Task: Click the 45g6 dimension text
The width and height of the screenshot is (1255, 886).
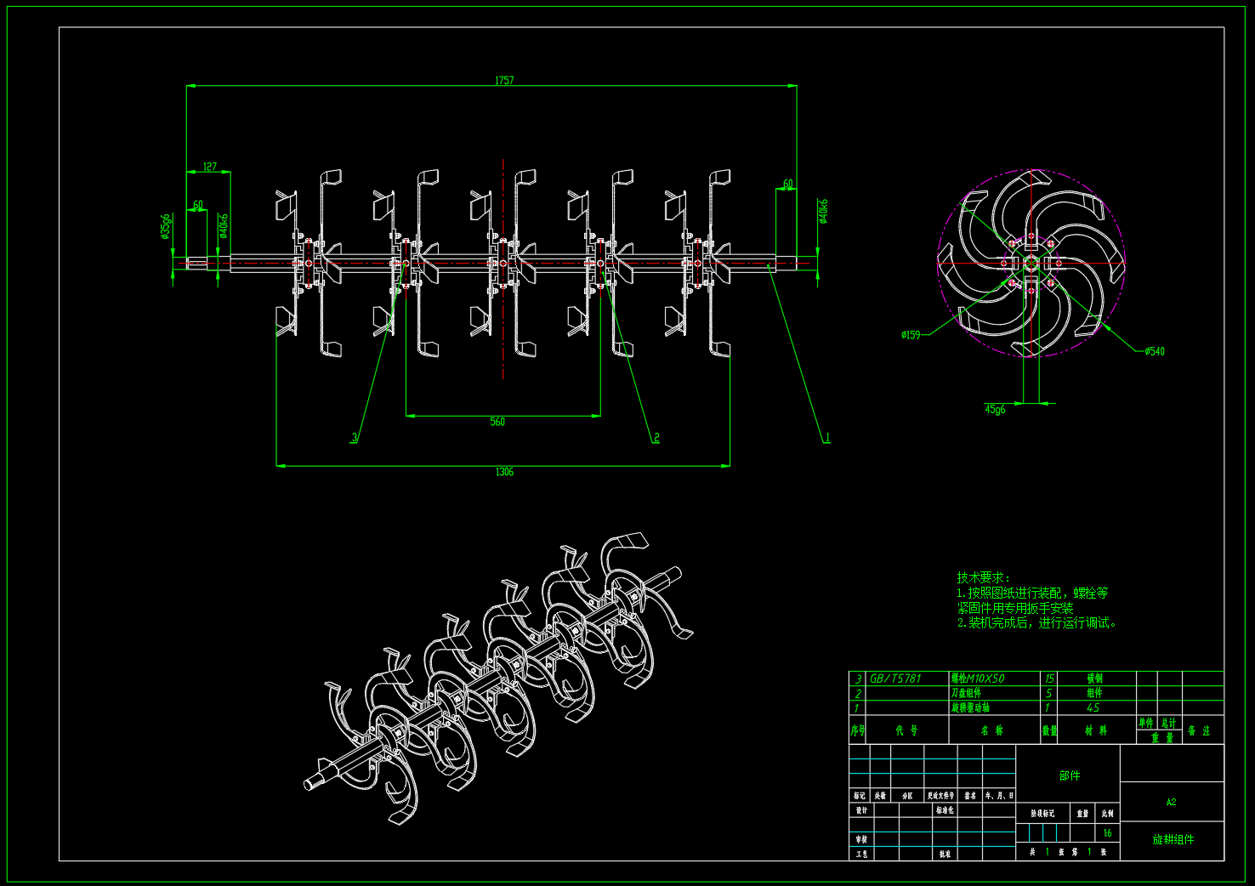Action: (995, 410)
